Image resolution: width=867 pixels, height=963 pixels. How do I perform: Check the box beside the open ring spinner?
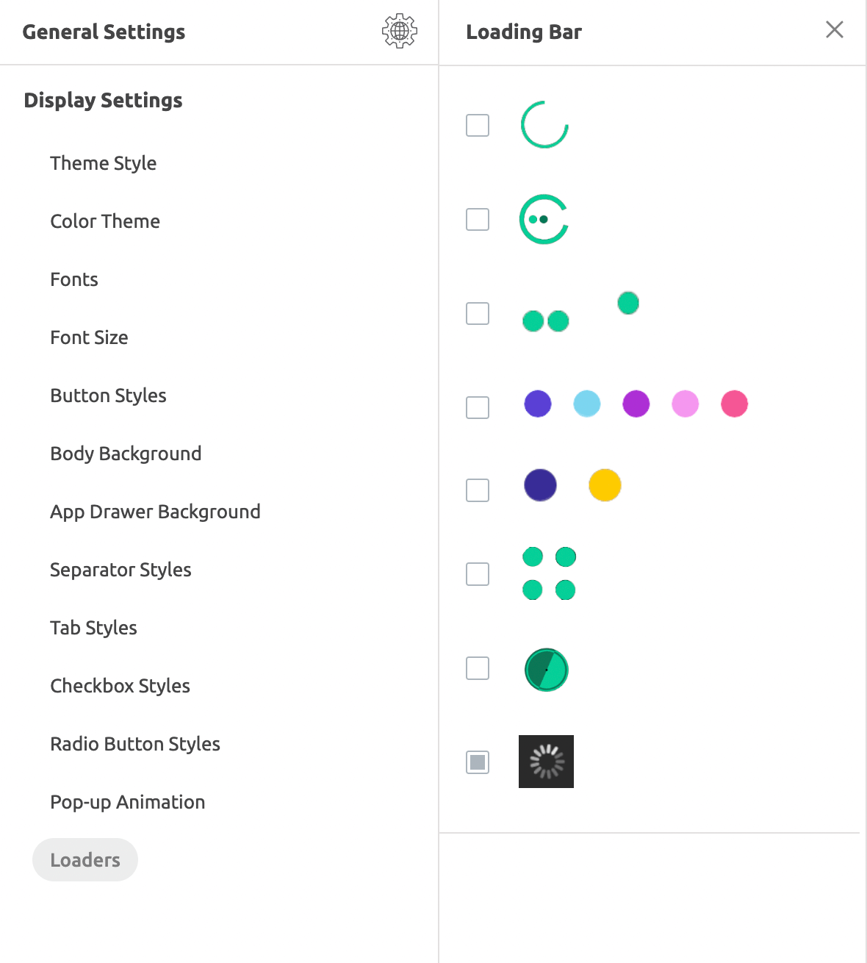tap(478, 126)
